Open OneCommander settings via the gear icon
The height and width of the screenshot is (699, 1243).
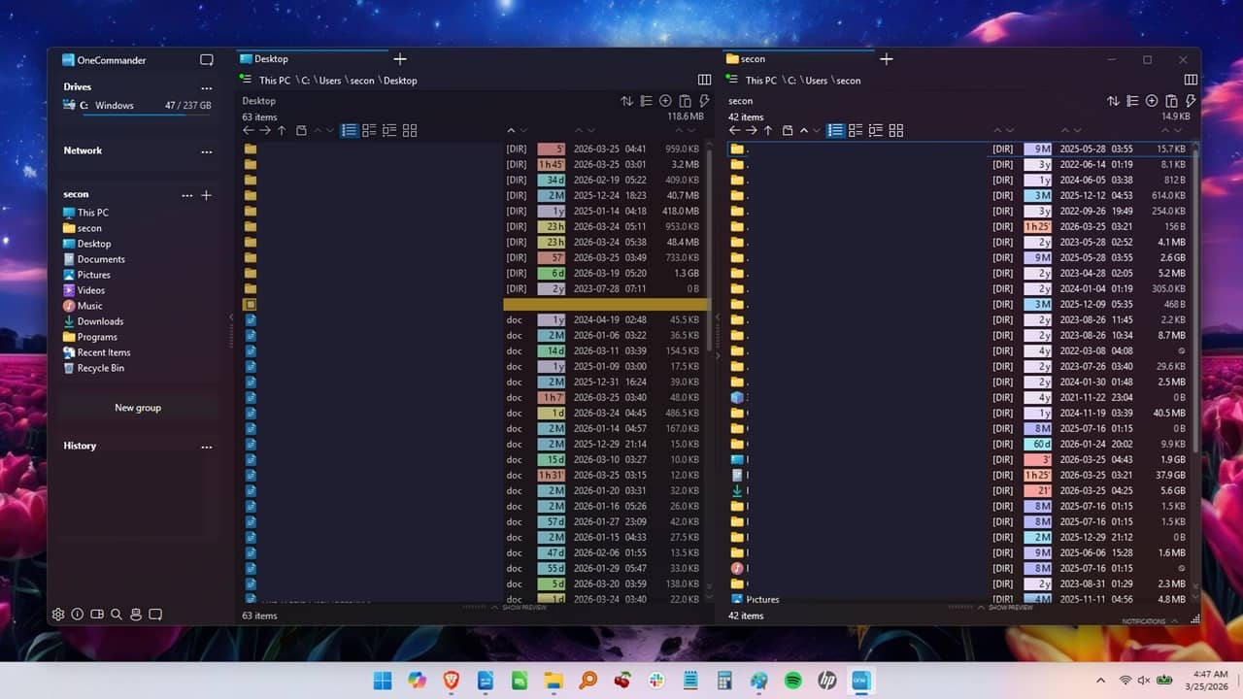(x=58, y=614)
